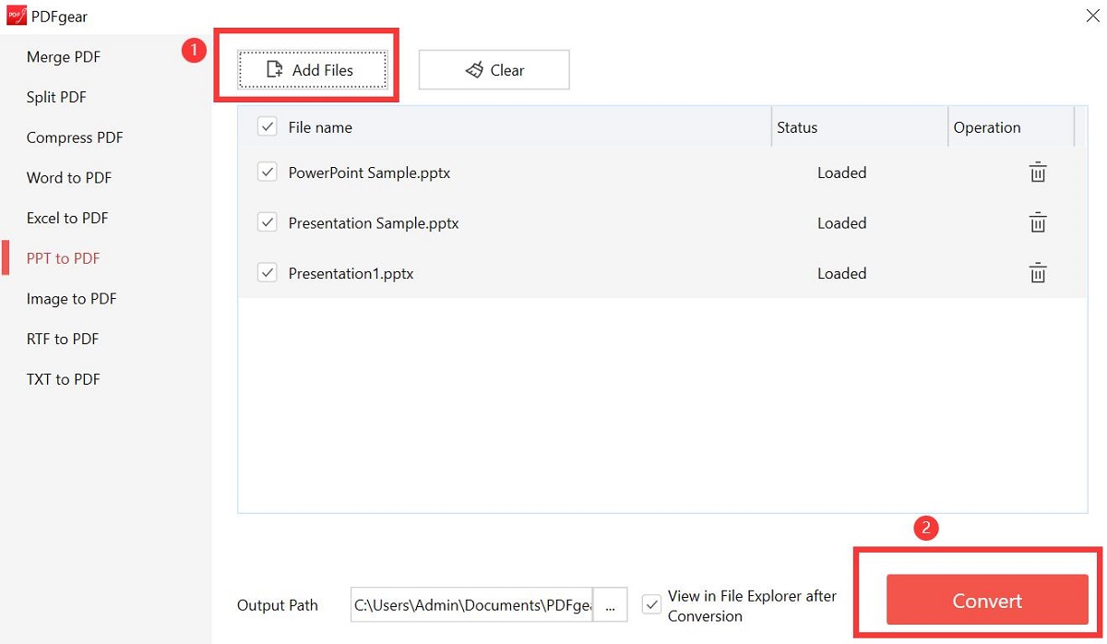Browse output folder with the ellipsis button
This screenshot has height=644, width=1107.
(610, 605)
